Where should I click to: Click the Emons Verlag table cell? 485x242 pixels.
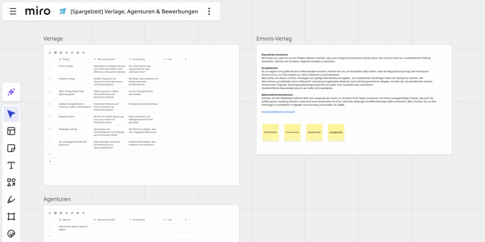66,66
